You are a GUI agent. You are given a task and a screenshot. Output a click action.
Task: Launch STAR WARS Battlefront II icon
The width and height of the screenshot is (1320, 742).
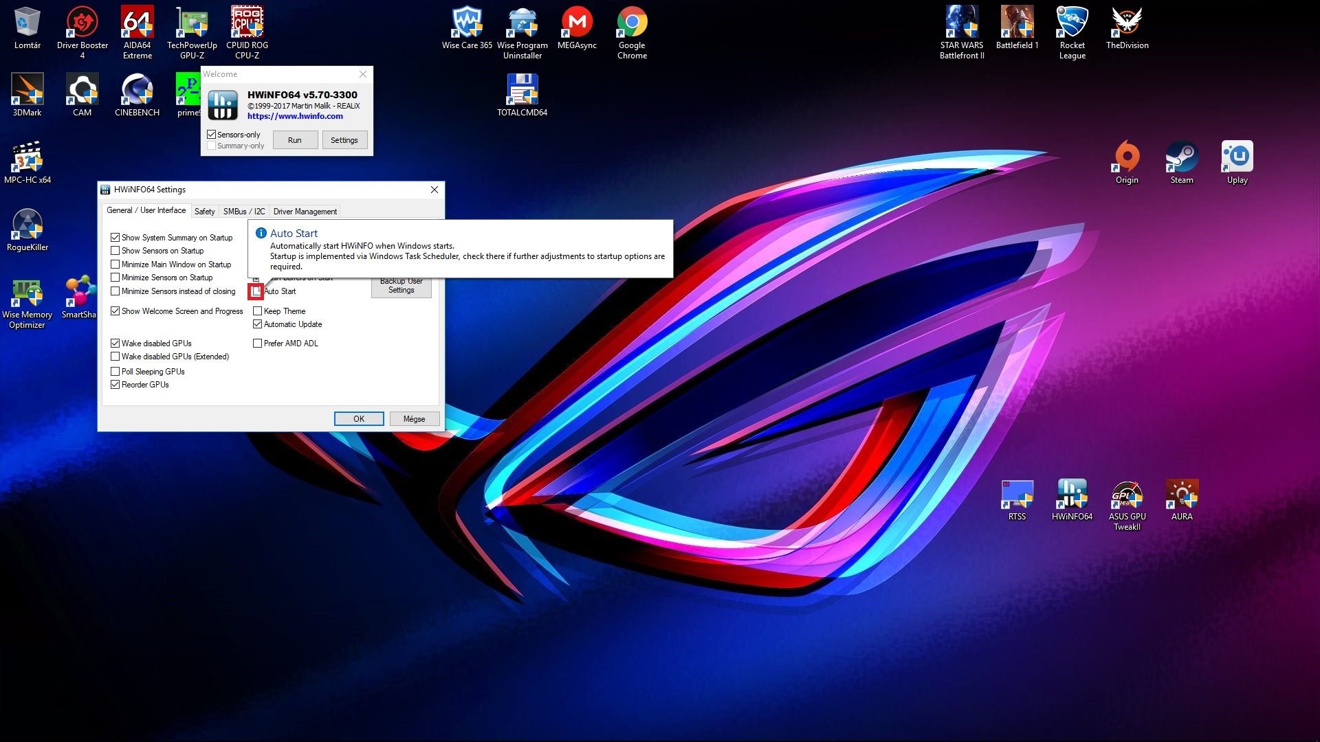(962, 32)
